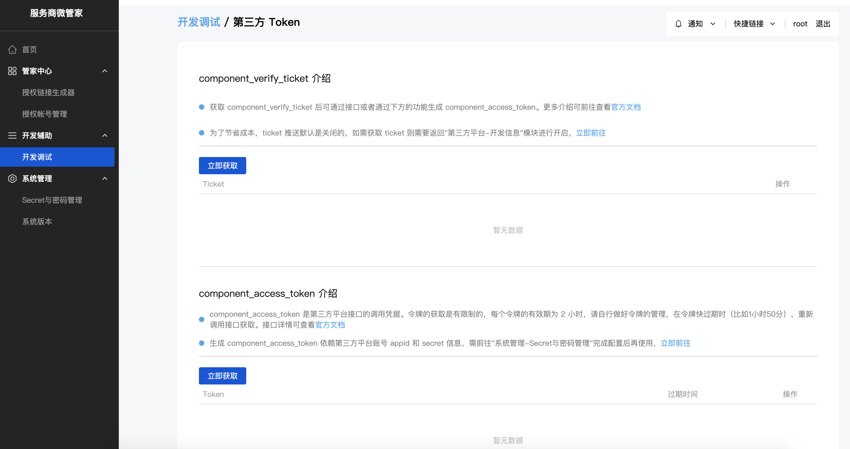Click 立即获取 under component_verify_ticket
Image resolution: width=850 pixels, height=449 pixels.
coord(222,166)
